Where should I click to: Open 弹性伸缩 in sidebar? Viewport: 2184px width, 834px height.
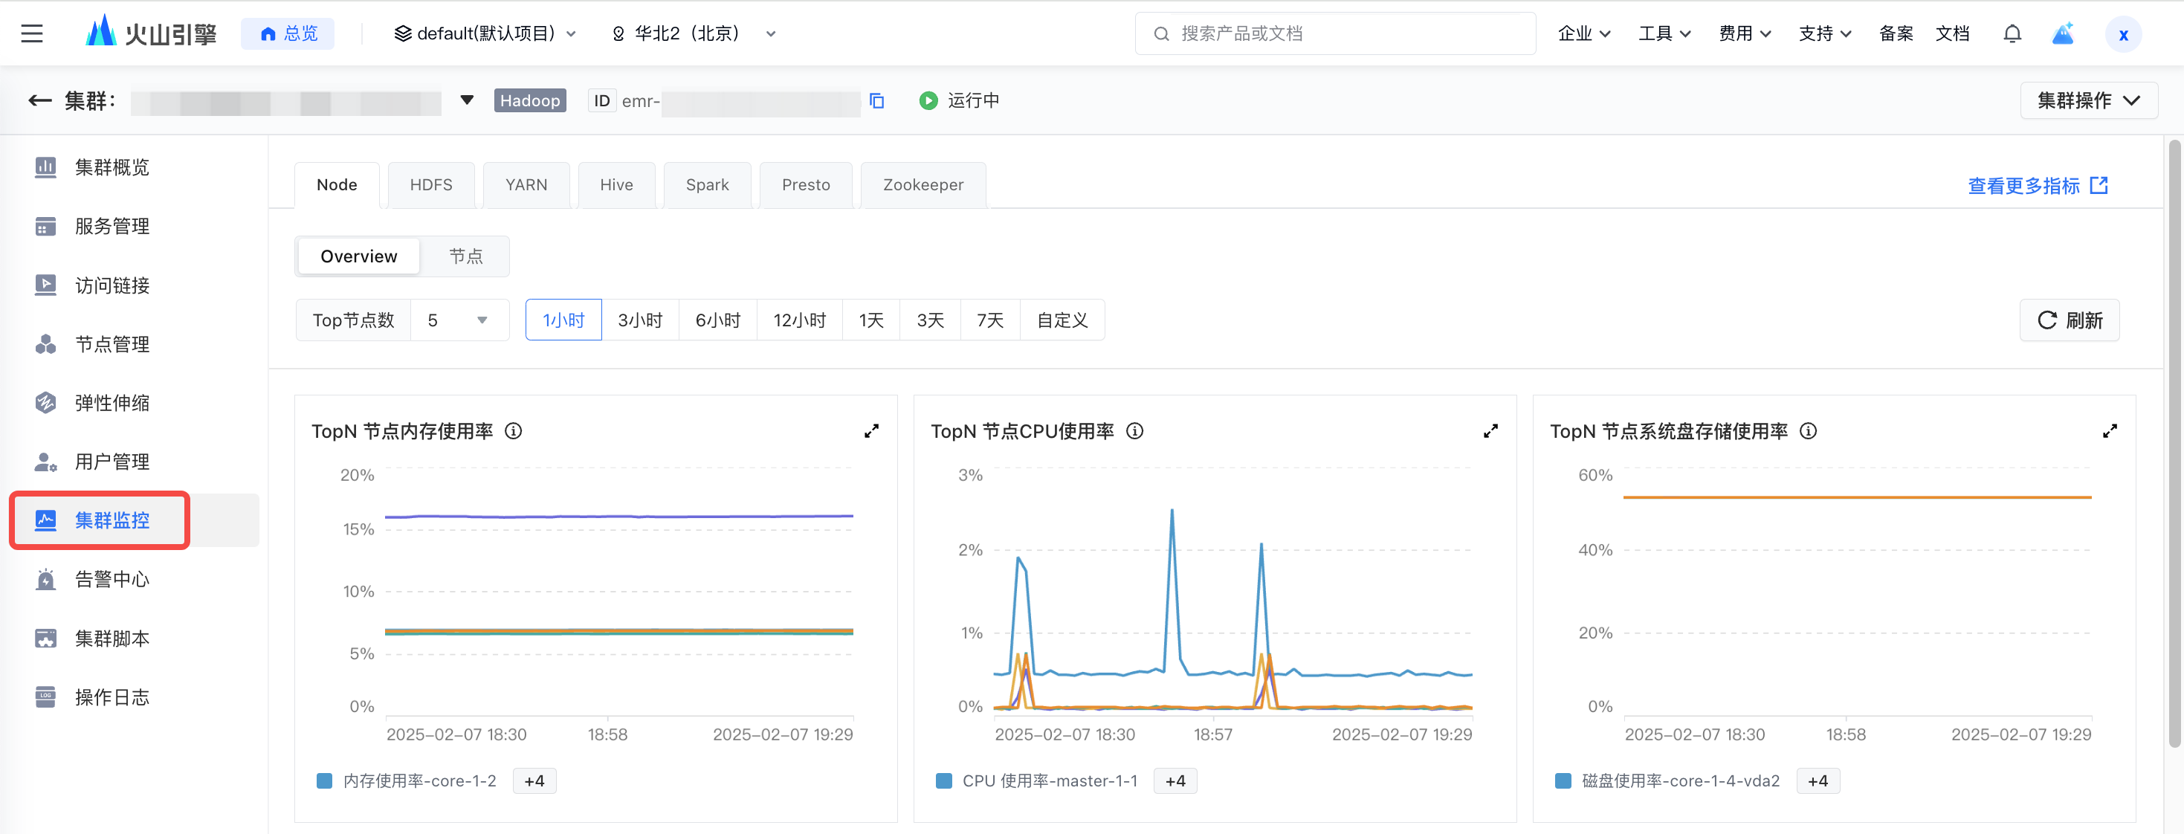click(112, 403)
